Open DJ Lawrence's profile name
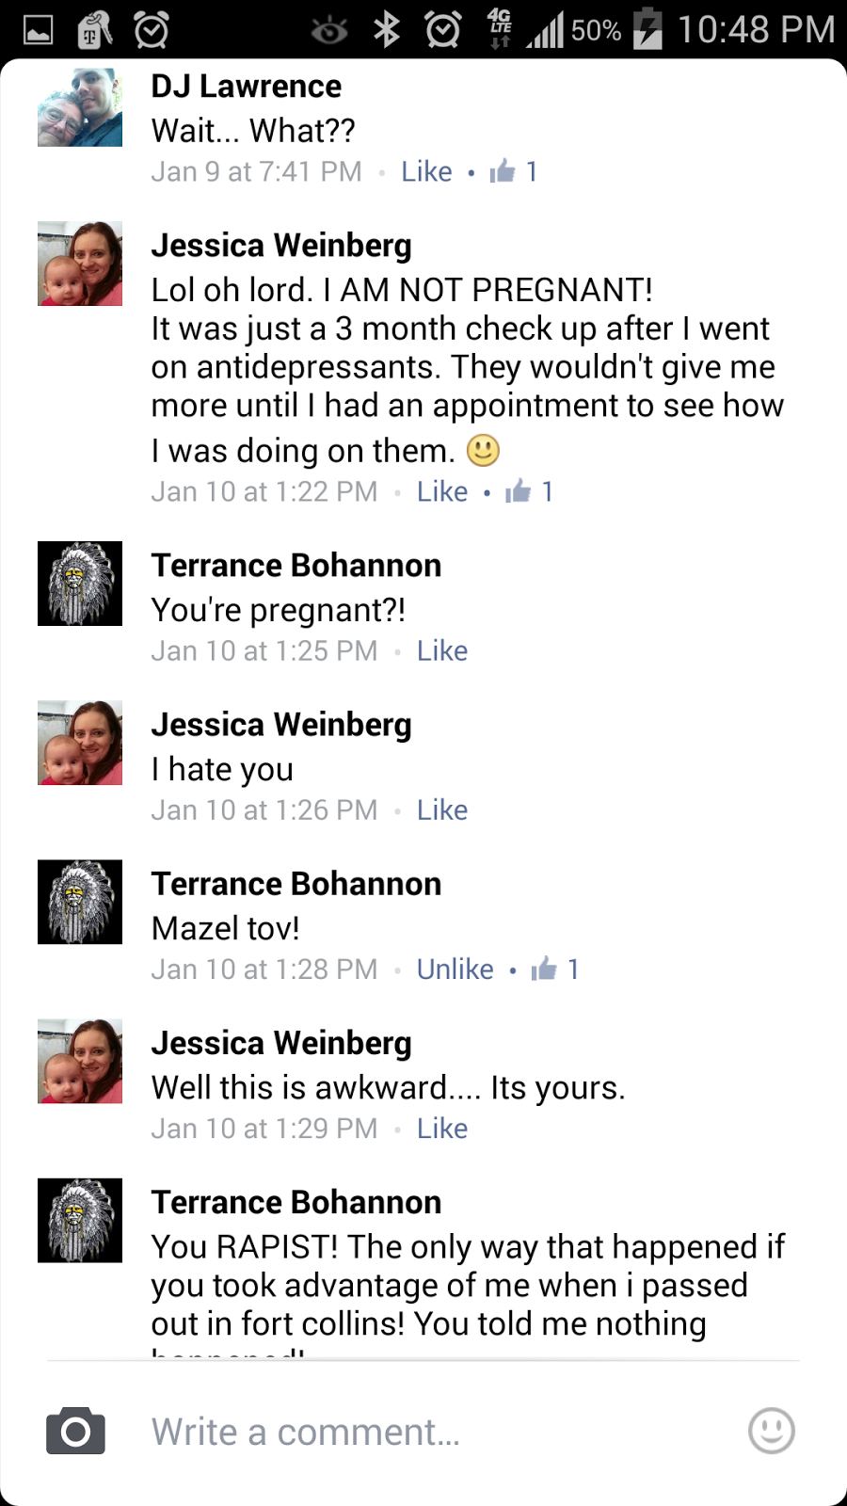Screen dimensions: 847x1506 [x=246, y=87]
